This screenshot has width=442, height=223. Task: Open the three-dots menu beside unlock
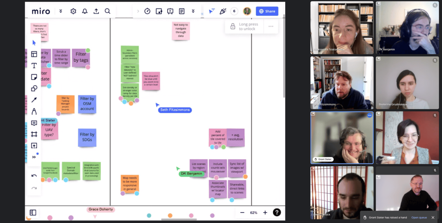pyautogui.click(x=271, y=26)
